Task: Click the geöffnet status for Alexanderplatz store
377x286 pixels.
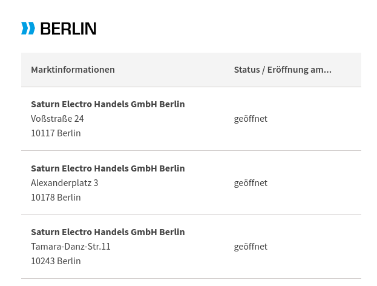Action: pyautogui.click(x=251, y=183)
